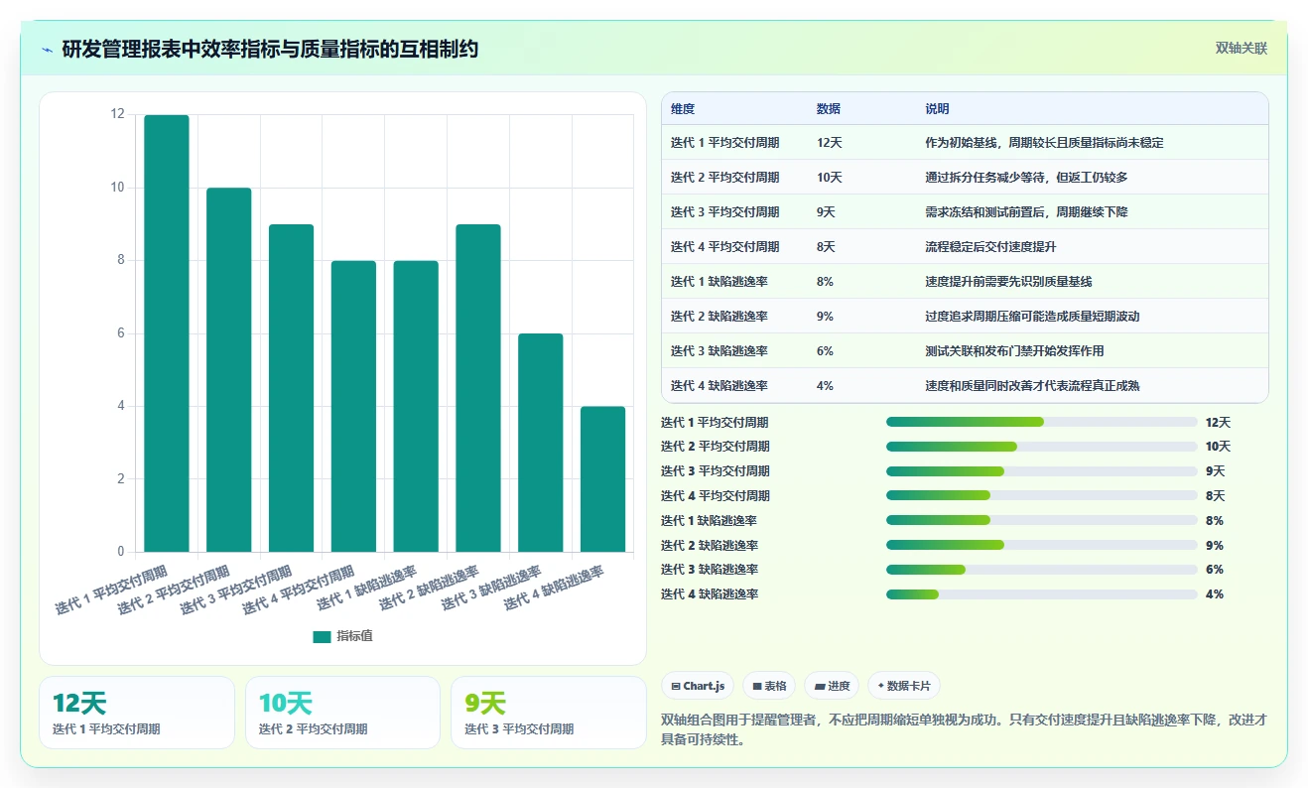Click the report title text
Screen dimensions: 1308x788
pyautogui.click(x=270, y=49)
